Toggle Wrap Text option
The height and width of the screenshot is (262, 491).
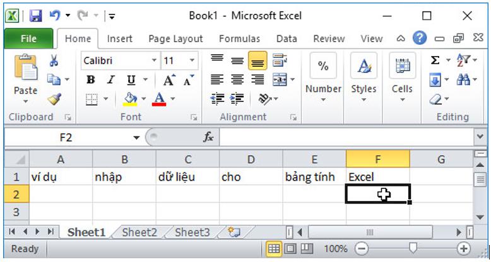[280, 60]
